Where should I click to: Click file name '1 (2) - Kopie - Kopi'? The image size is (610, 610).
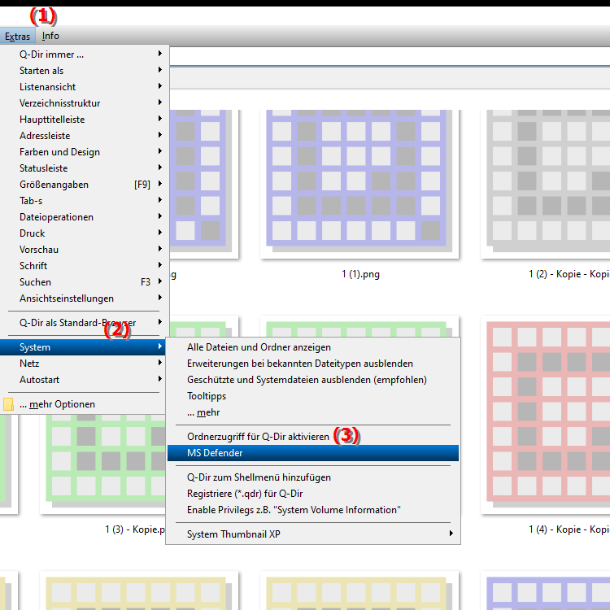click(x=569, y=274)
